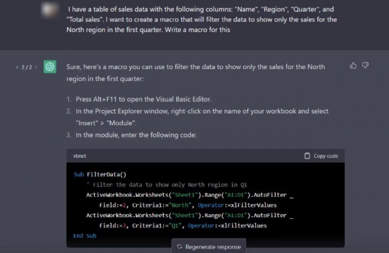Screen dimensions: 389x253
Task: Click the ChatGPT logo avatar
Action: (50, 67)
